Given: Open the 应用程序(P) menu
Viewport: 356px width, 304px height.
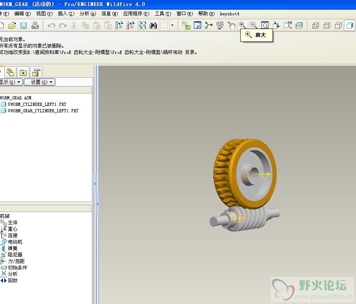Looking at the screenshot, I should pos(136,14).
